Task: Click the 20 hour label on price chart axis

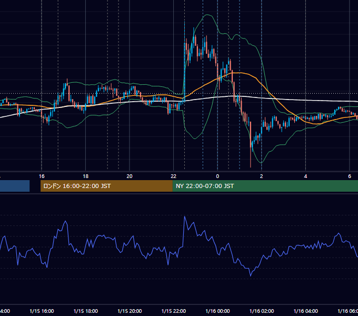Action: (130, 176)
